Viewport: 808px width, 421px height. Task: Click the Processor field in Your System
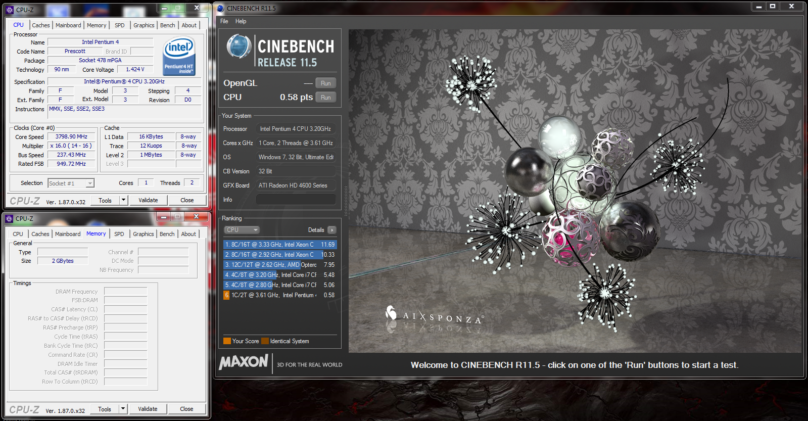[x=296, y=129]
